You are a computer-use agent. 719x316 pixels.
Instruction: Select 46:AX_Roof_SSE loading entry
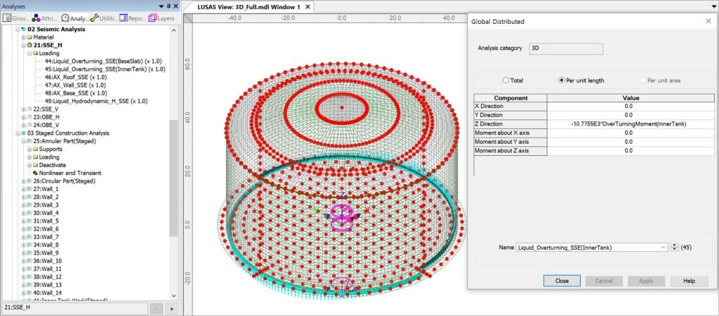(x=75, y=77)
